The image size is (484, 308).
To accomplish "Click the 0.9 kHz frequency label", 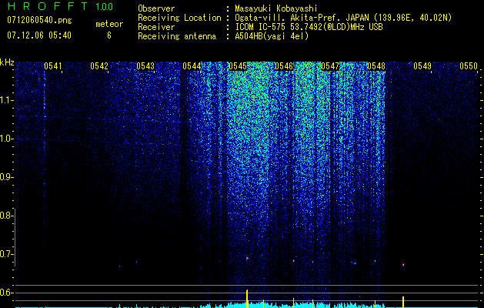I will pyautogui.click(x=6, y=177).
